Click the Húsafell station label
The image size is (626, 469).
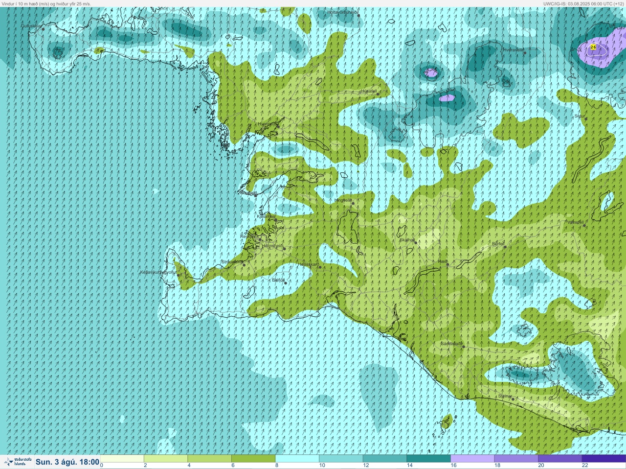coord(368,91)
